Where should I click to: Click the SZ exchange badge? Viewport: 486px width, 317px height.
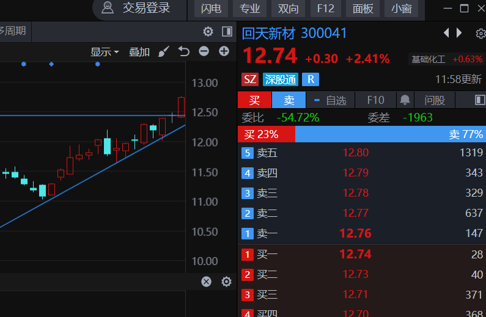click(x=250, y=79)
